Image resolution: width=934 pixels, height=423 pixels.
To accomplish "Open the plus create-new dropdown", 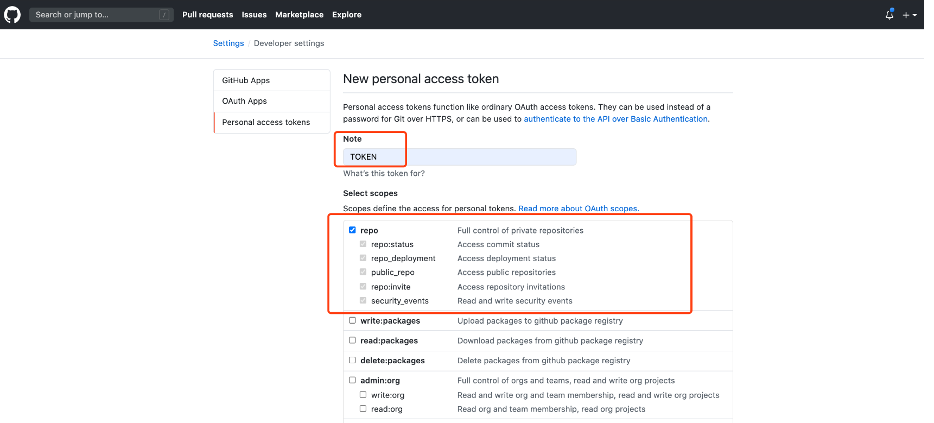I will pyautogui.click(x=909, y=15).
